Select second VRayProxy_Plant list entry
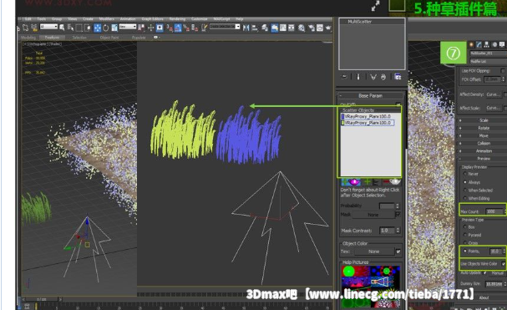This screenshot has width=507, height=310. tap(368, 123)
